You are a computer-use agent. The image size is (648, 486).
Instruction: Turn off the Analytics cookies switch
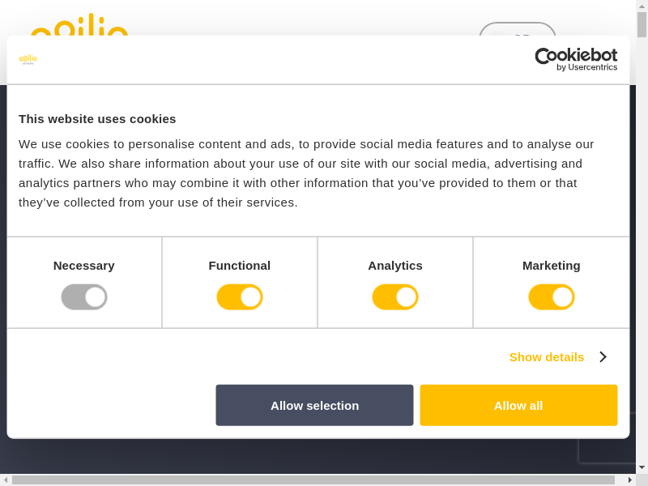tap(395, 297)
